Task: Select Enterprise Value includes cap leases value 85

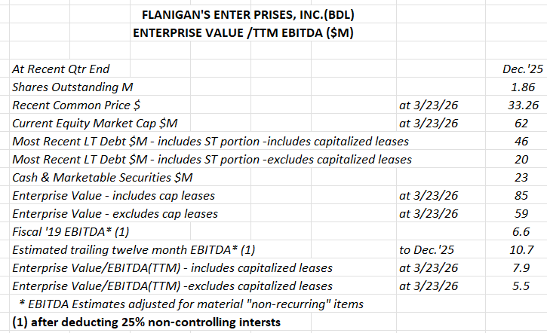Action: click(521, 196)
